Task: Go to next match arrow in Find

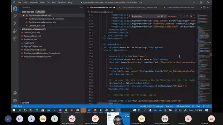Action: 184,16
